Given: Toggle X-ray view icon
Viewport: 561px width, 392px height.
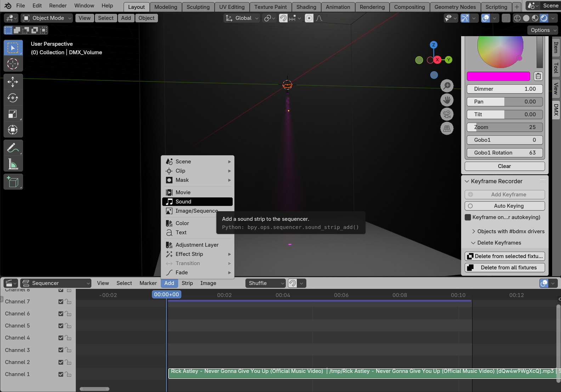Looking at the screenshot, I should (506, 18).
